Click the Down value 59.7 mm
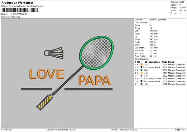This screenshot has height=132, width=187. [153, 39]
